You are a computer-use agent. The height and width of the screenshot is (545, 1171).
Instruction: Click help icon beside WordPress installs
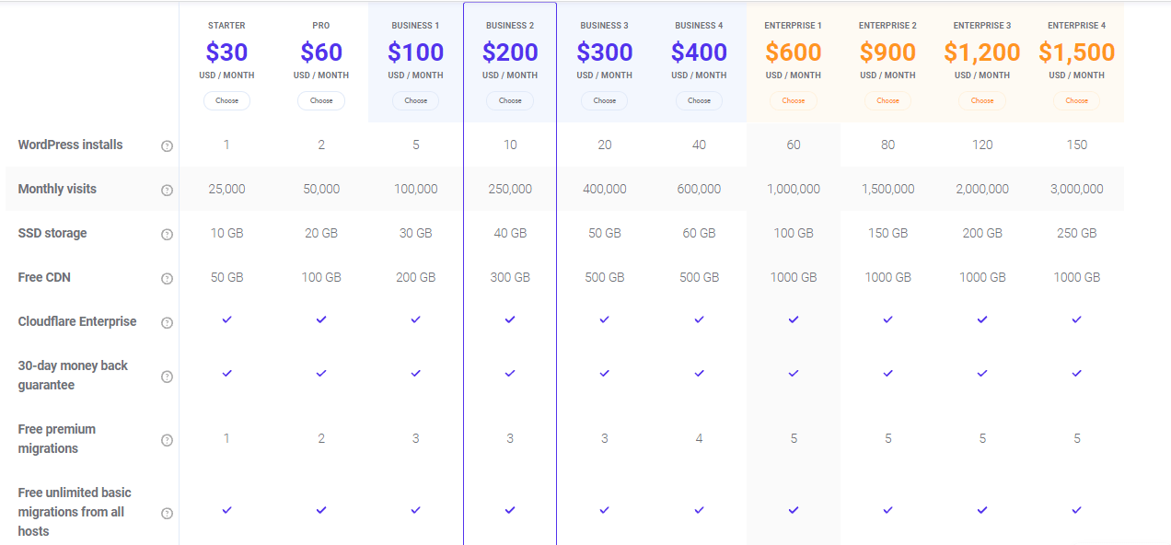coord(167,145)
